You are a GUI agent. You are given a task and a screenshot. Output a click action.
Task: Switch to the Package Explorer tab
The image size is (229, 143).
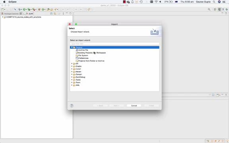click(x=11, y=14)
